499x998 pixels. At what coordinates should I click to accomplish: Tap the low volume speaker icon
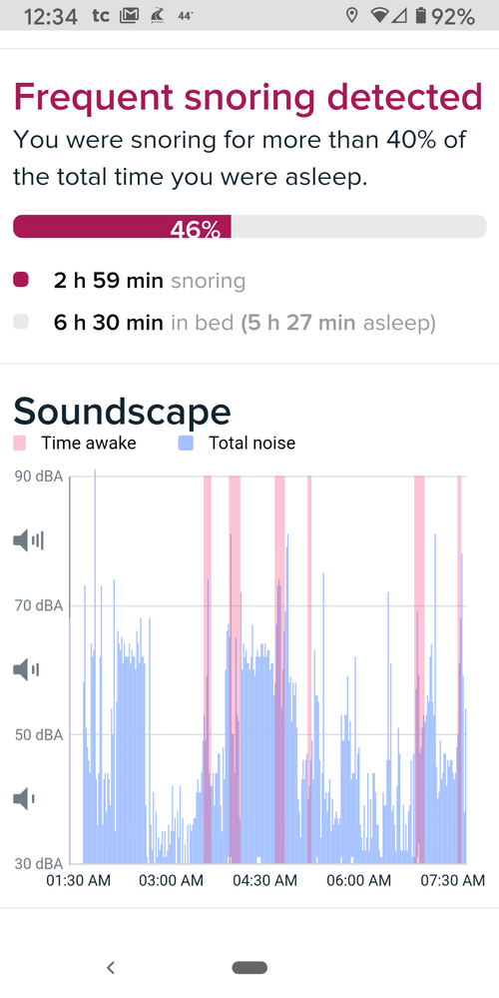[24, 798]
